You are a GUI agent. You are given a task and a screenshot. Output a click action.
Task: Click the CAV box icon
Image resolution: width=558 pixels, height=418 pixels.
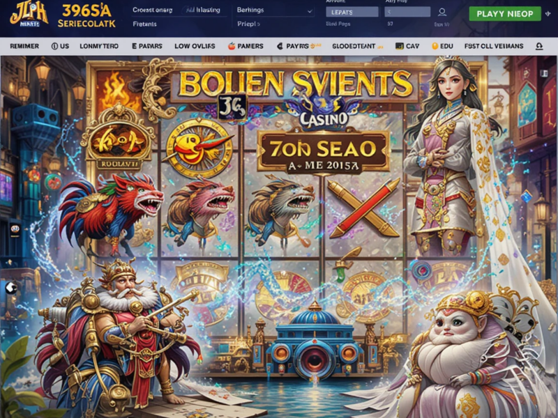(399, 46)
